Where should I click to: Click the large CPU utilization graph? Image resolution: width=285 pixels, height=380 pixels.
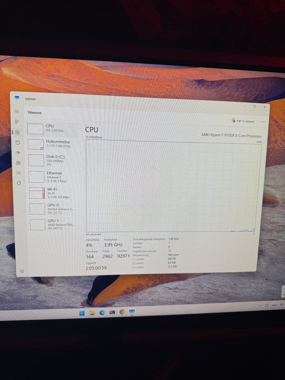click(173, 186)
